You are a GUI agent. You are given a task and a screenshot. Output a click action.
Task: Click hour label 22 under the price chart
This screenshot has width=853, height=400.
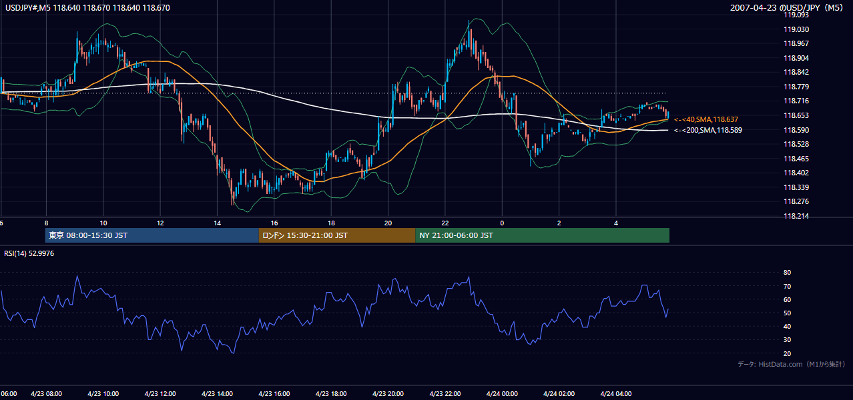tap(445, 223)
